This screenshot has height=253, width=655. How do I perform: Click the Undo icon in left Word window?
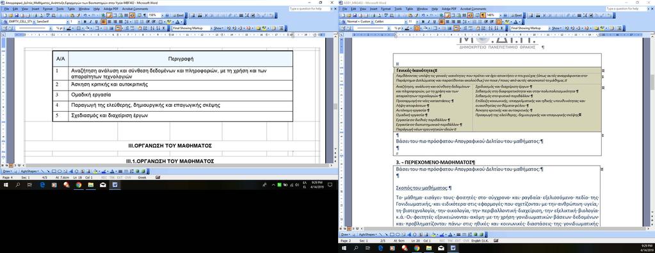[x=85, y=15]
